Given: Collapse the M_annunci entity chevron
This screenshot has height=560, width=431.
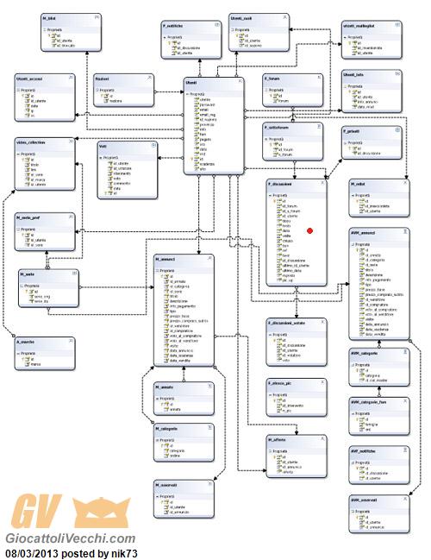Looking at the screenshot, I should tap(210, 257).
